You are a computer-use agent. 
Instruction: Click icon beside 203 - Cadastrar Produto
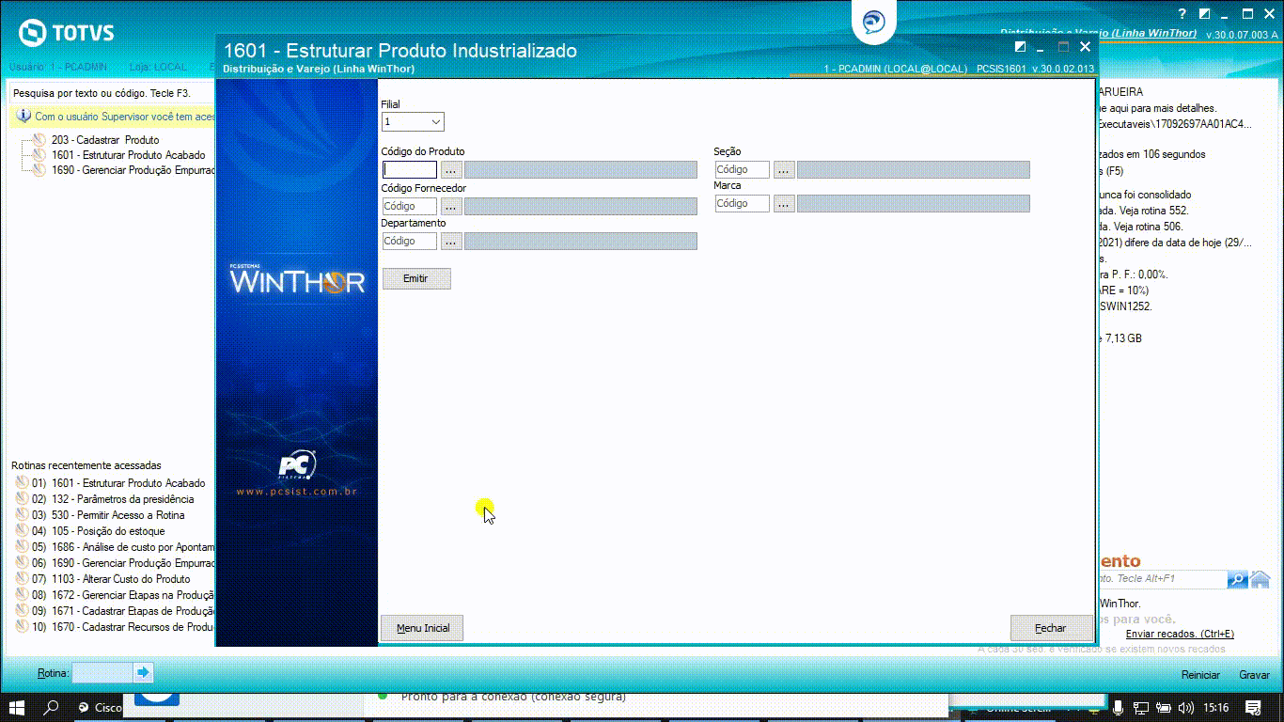(39, 139)
